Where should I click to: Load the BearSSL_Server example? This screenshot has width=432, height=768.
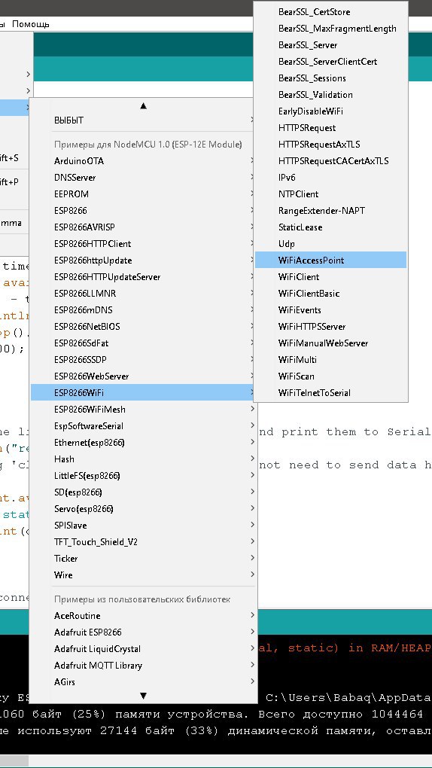330,45
